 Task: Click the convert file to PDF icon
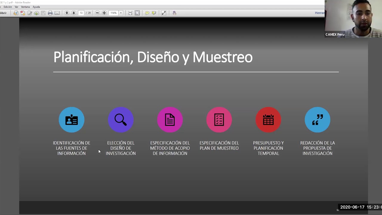pos(16,13)
